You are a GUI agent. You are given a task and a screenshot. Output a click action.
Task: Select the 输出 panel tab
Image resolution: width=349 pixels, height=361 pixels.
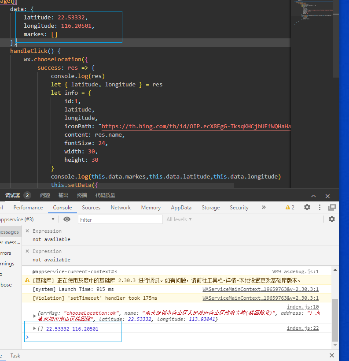(63, 195)
